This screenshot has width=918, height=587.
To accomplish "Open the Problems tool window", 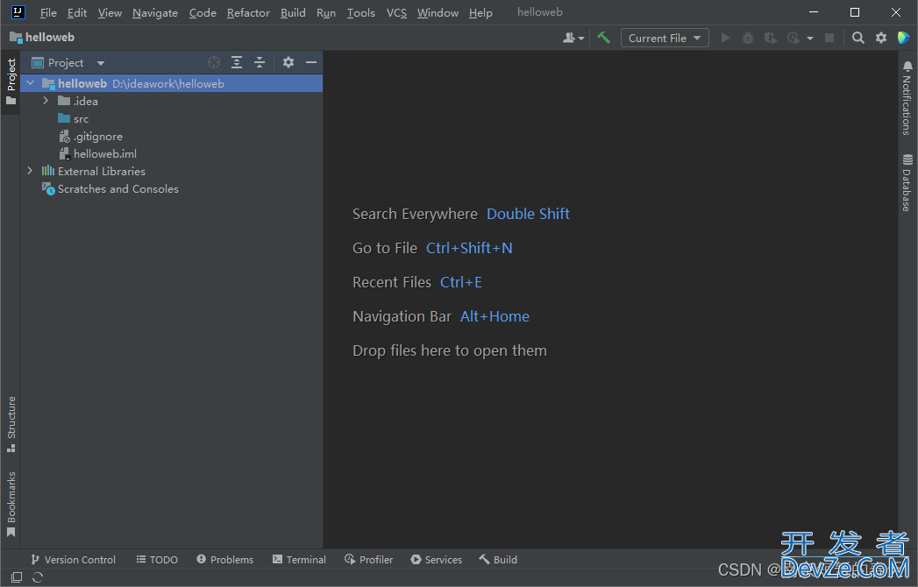I will pos(224,560).
